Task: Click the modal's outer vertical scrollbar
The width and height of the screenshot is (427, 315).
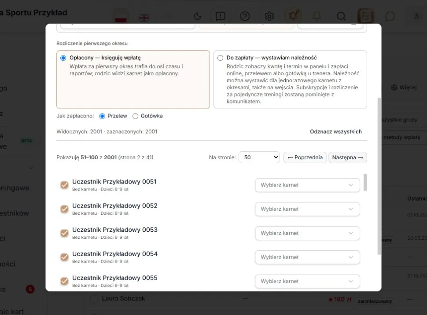Action: point(379,176)
